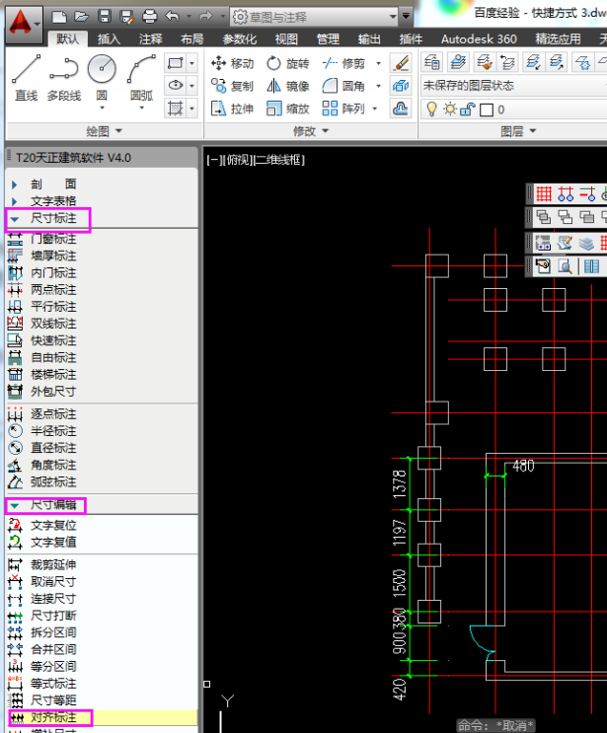Click the Undo arrow icon
Image resolution: width=607 pixels, height=733 pixels.
tap(173, 17)
